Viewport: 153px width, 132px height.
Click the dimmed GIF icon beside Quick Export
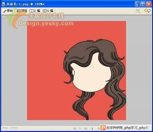[x=138, y=11]
